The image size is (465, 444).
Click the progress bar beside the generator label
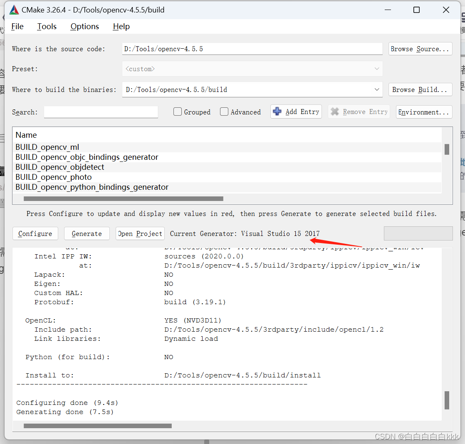click(x=418, y=233)
